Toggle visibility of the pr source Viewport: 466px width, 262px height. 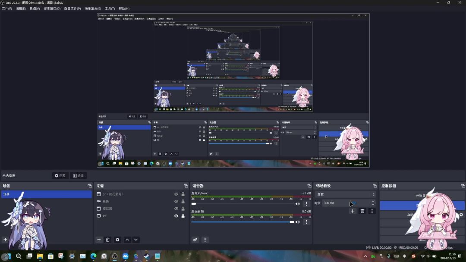click(x=176, y=194)
